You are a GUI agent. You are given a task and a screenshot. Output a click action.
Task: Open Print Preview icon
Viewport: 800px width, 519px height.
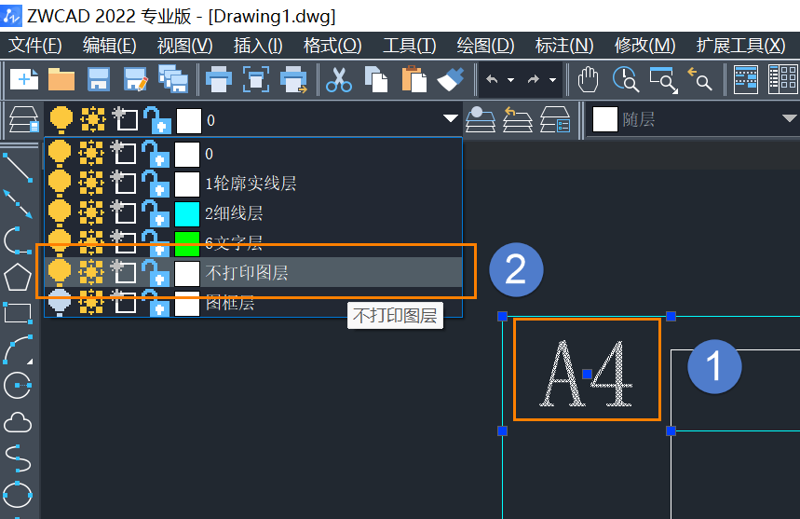pyautogui.click(x=255, y=79)
